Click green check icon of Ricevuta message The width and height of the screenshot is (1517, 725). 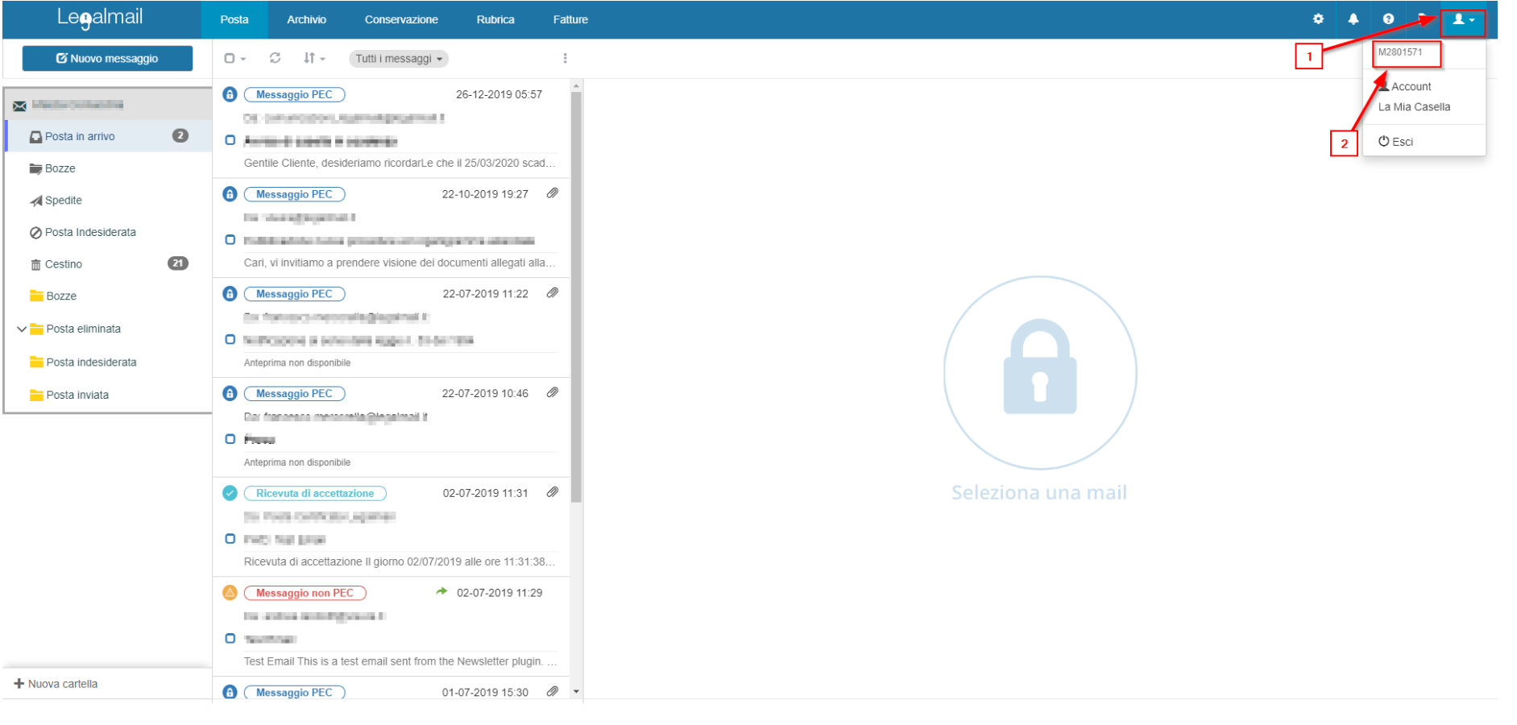[x=230, y=493]
